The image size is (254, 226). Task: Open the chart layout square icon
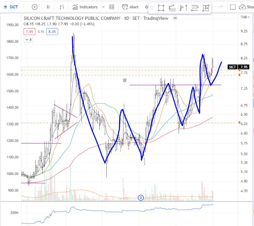233,7
